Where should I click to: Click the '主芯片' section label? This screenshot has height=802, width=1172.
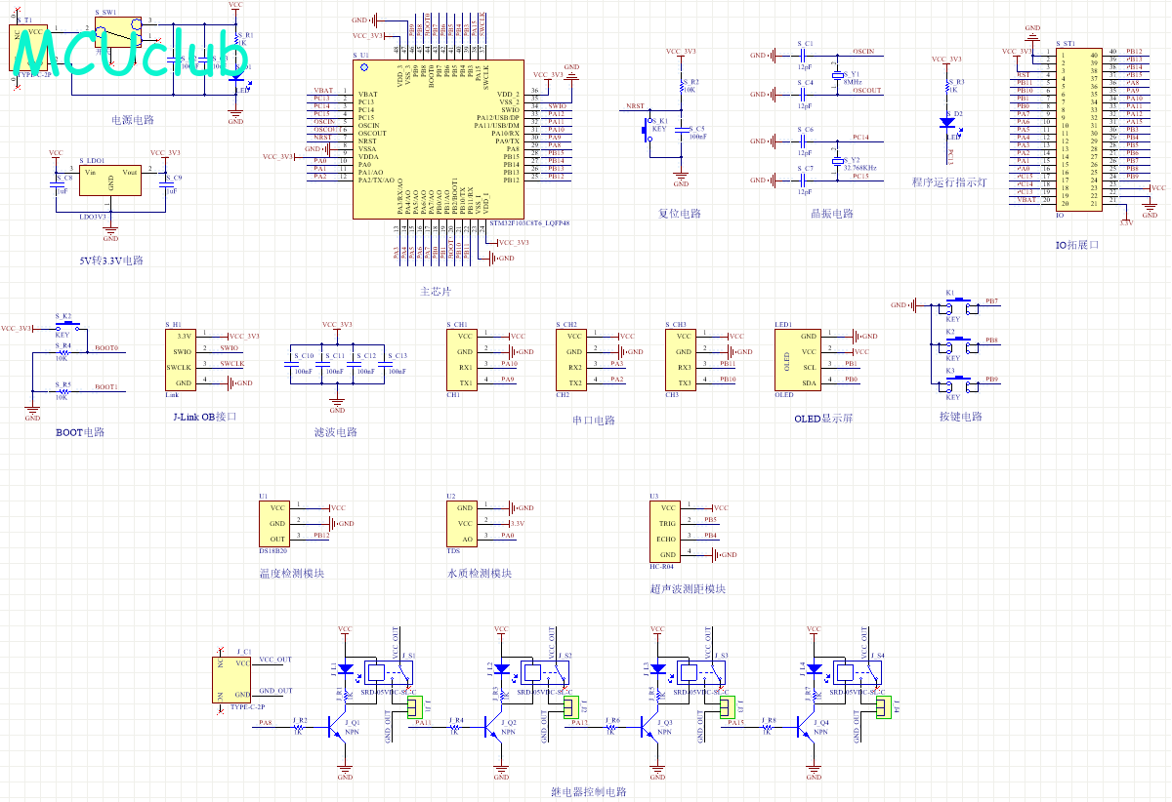pyautogui.click(x=436, y=292)
